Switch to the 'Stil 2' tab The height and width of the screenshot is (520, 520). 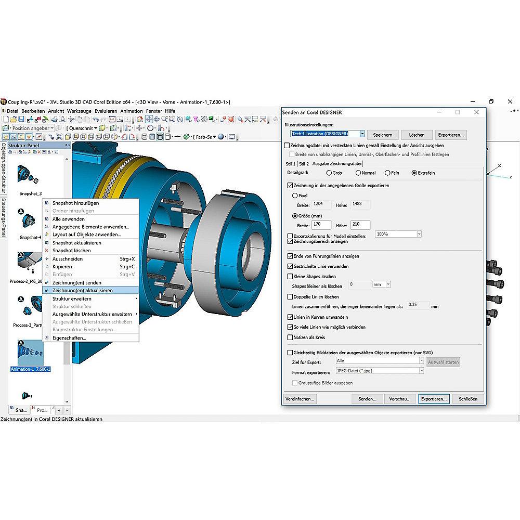pyautogui.click(x=304, y=164)
